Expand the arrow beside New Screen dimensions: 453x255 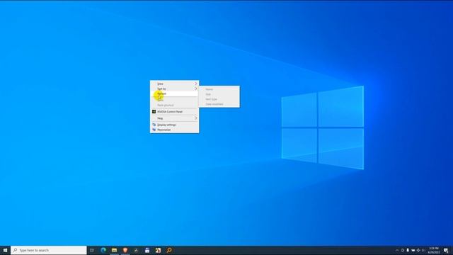[196, 118]
